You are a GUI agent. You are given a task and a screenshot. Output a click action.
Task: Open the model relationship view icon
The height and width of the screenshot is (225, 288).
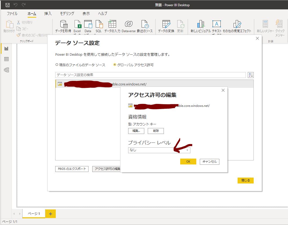(6, 70)
